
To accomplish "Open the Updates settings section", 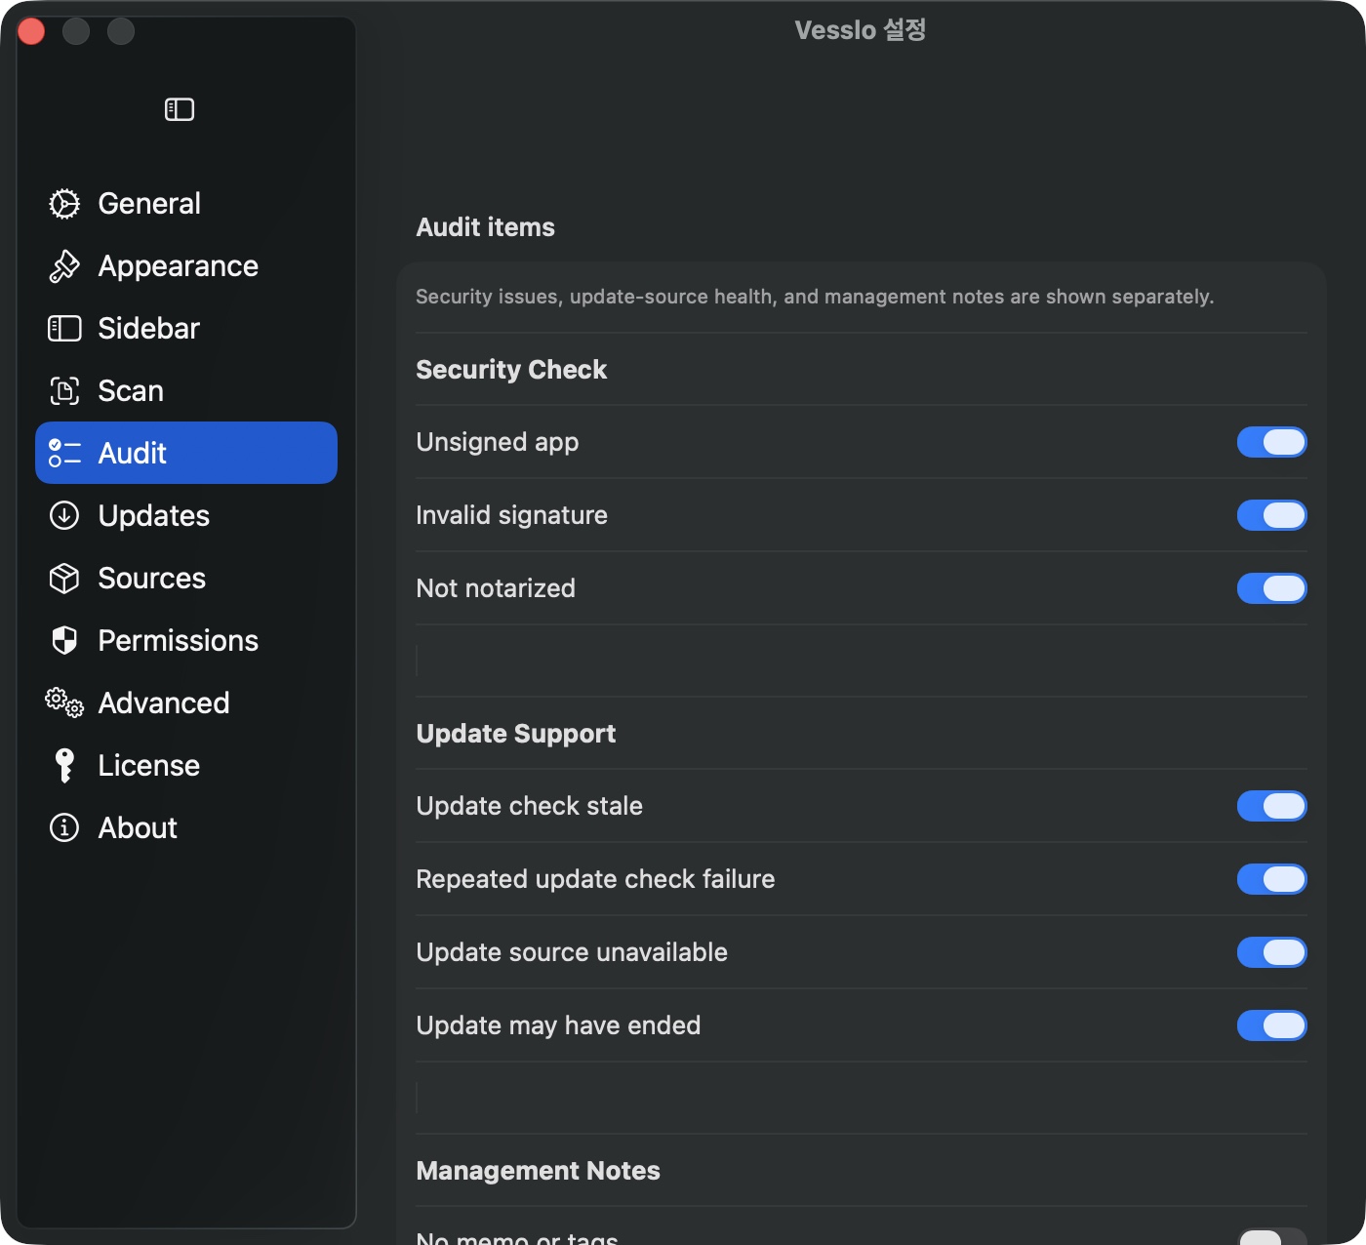I will click(x=186, y=515).
